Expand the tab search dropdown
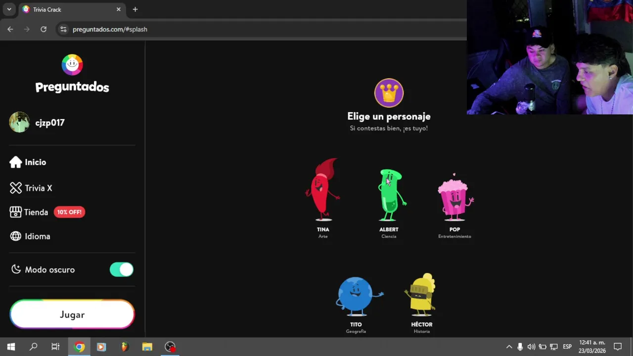 [9, 9]
